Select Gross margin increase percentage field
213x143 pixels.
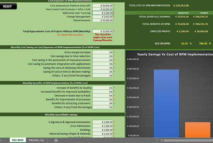[103, 52]
